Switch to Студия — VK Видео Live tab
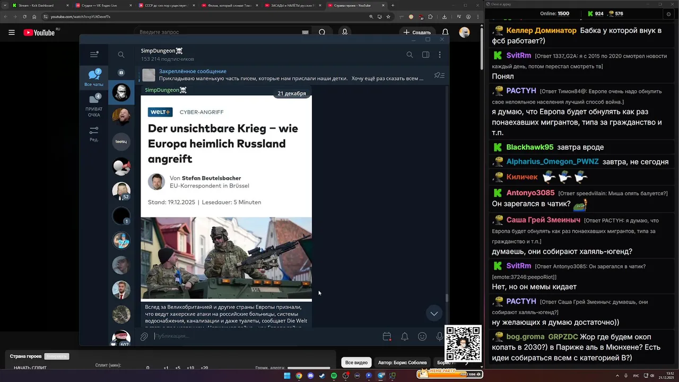 (x=103, y=5)
